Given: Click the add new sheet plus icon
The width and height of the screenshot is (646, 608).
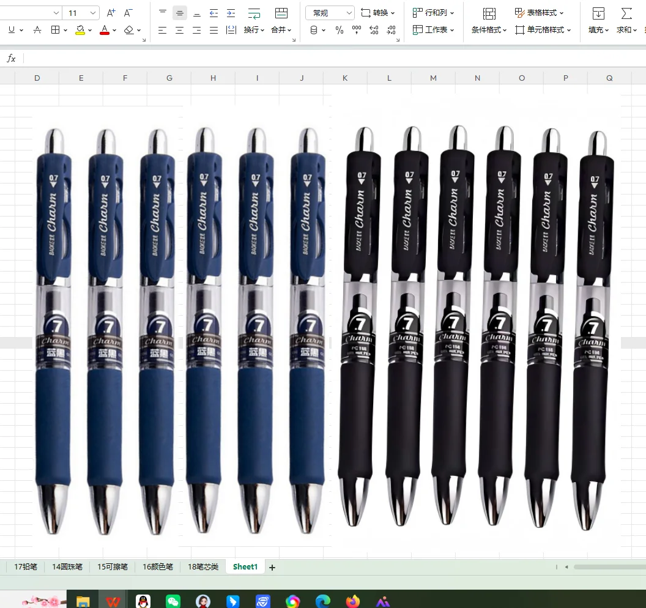Looking at the screenshot, I should 272,568.
